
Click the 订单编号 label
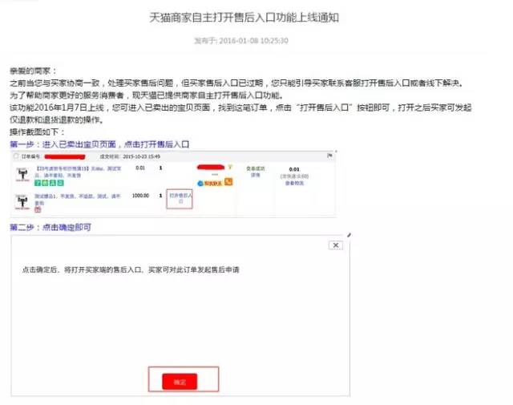coord(30,156)
